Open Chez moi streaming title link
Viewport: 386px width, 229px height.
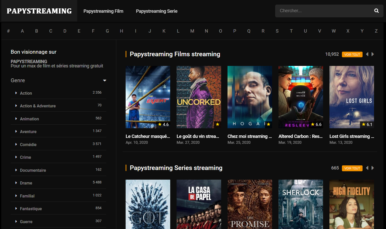[x=250, y=136]
